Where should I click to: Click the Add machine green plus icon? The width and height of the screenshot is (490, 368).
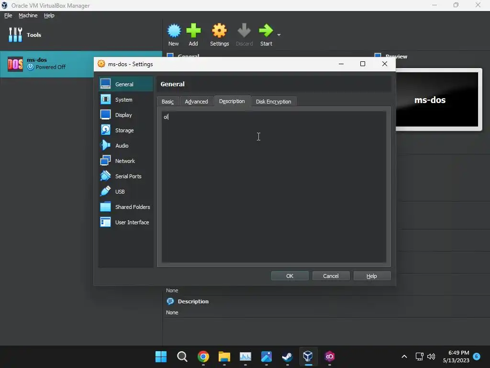[193, 31]
